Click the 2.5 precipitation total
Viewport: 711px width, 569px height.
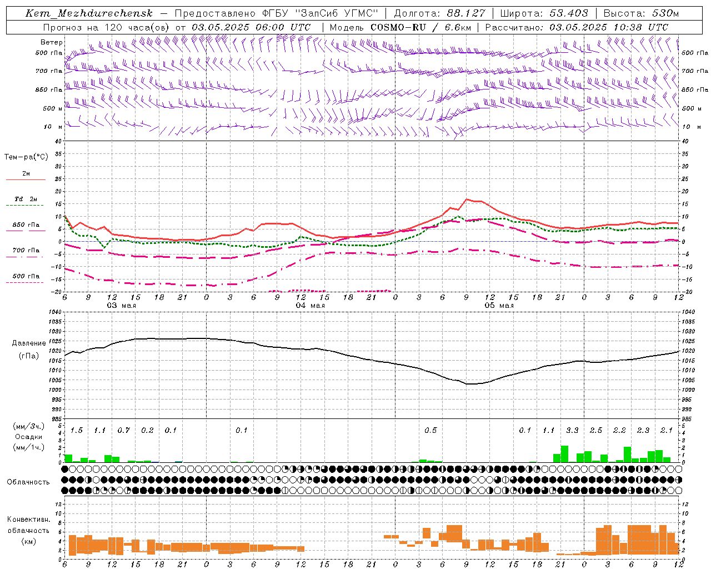[596, 431]
